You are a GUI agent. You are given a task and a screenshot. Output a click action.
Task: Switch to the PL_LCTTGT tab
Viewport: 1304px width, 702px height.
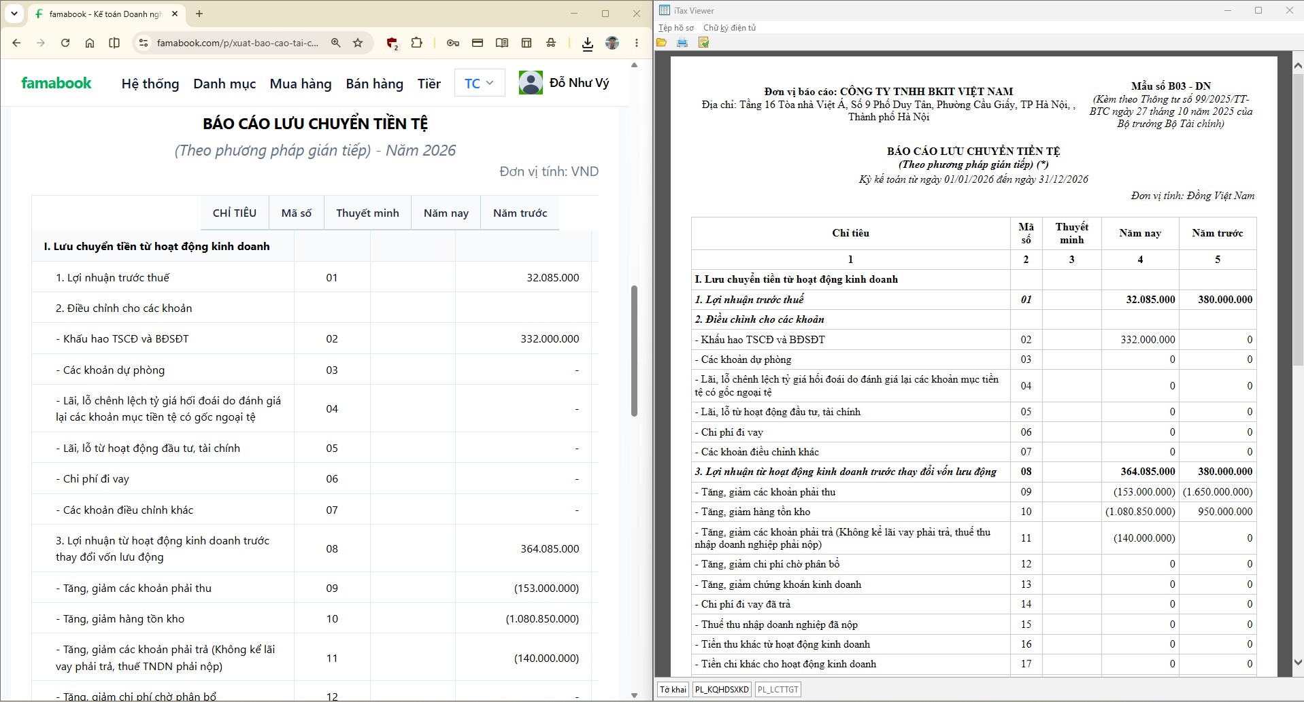pyautogui.click(x=778, y=689)
